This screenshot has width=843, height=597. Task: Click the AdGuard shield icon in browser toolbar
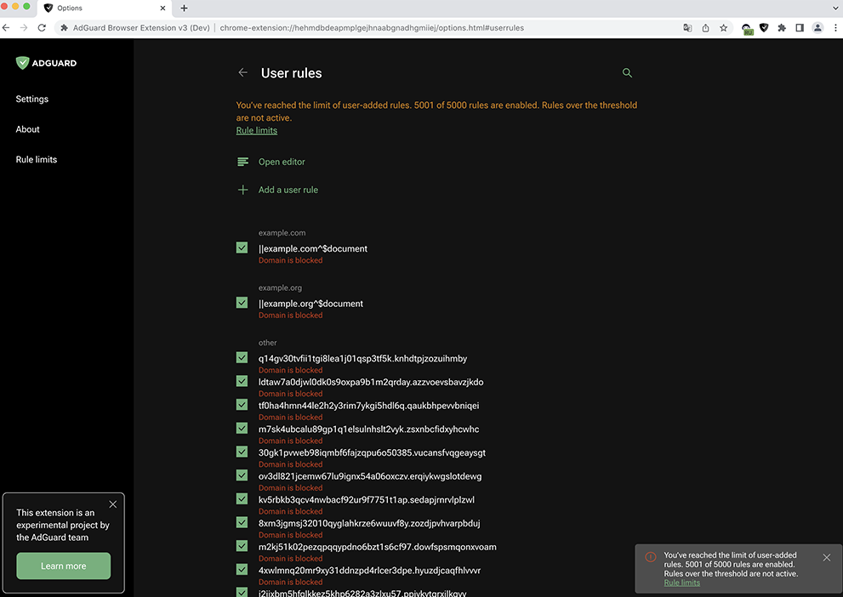coord(764,28)
